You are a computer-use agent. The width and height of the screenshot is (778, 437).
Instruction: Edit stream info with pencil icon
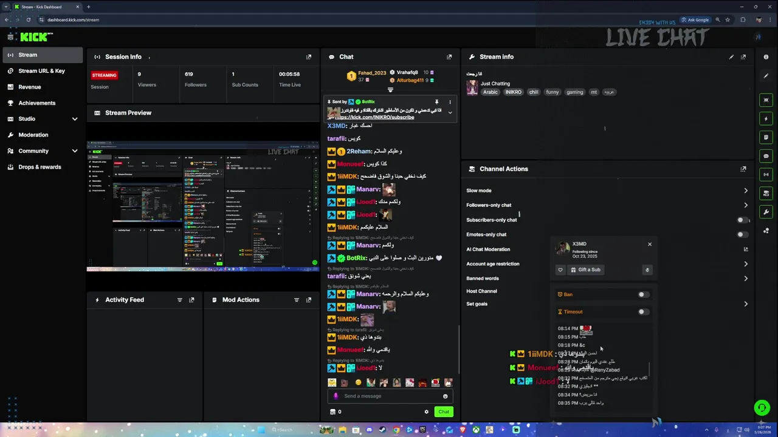click(731, 57)
